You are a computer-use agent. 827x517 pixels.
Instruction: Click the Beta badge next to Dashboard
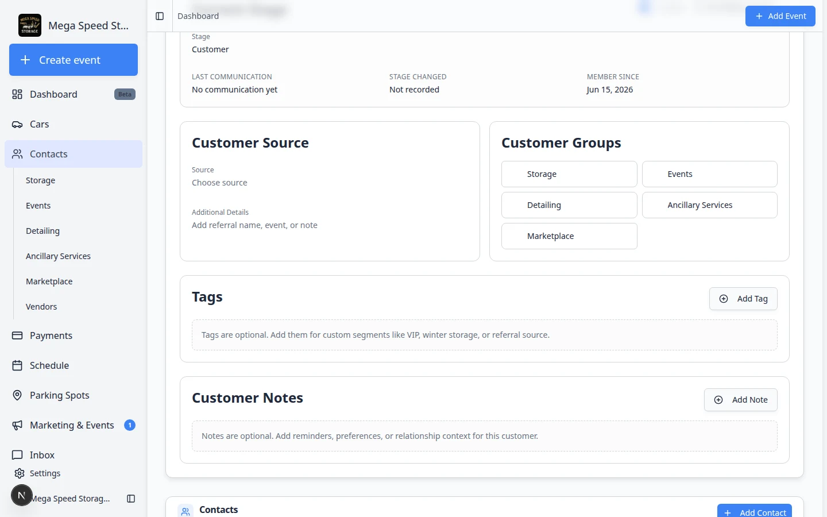pos(125,94)
